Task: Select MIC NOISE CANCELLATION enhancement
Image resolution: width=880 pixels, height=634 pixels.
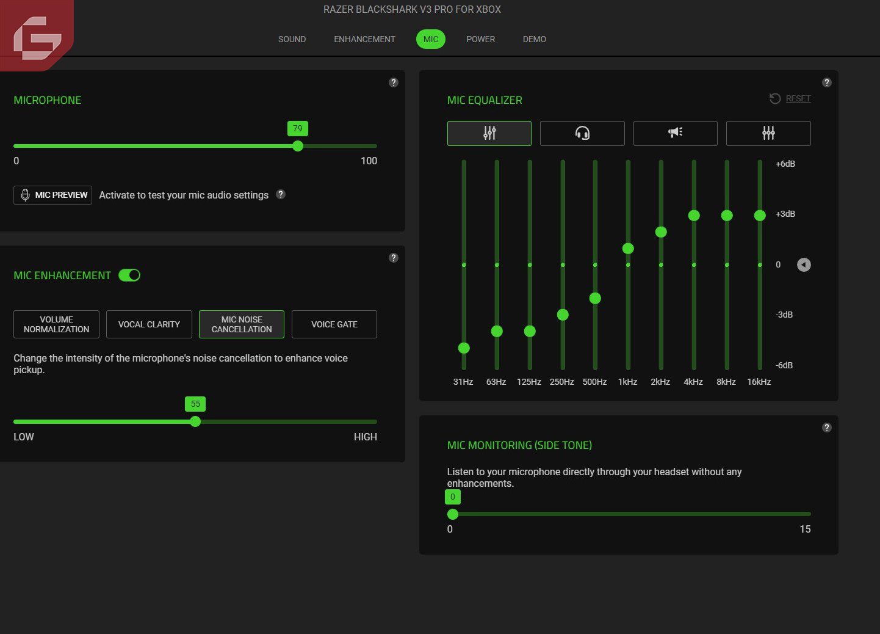Action: click(242, 324)
